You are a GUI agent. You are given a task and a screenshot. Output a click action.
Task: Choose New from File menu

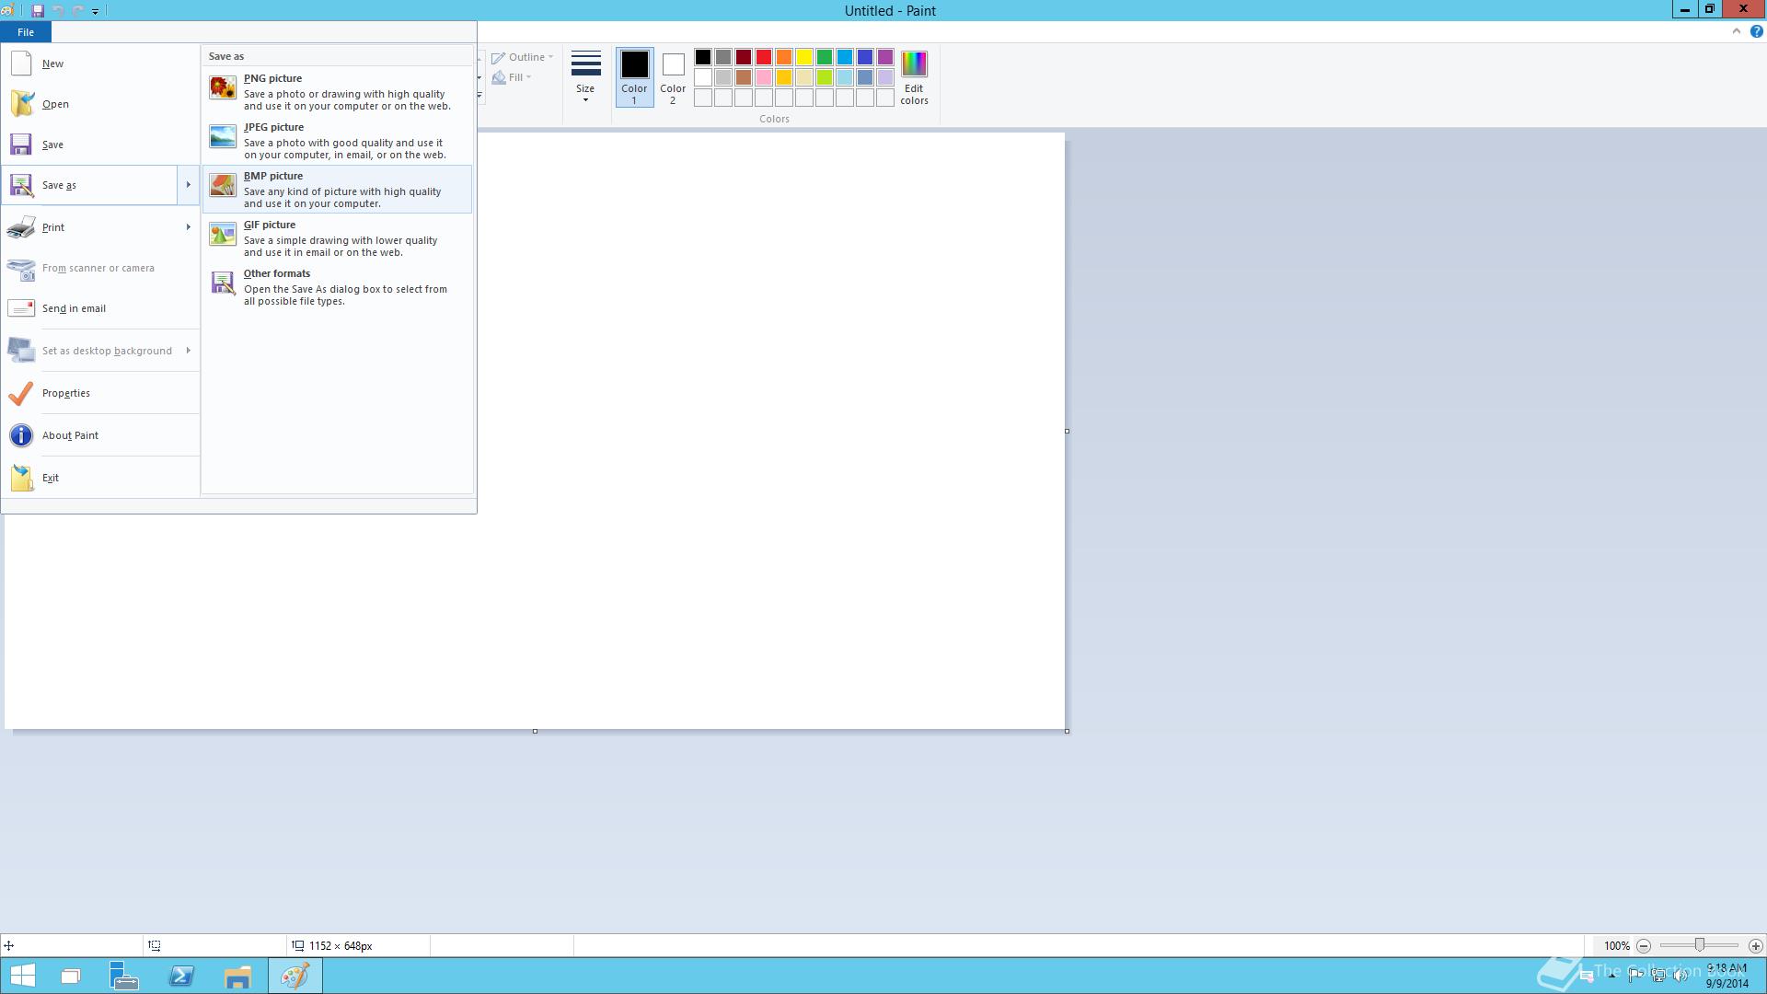(x=101, y=64)
